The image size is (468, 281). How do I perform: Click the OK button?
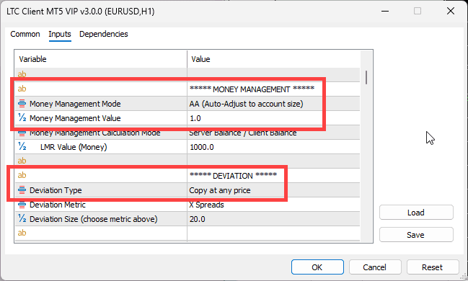[317, 267]
